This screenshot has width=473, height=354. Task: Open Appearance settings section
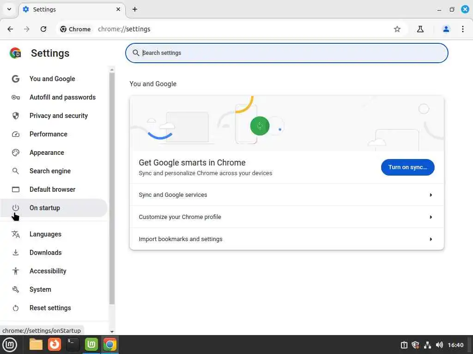(54, 153)
